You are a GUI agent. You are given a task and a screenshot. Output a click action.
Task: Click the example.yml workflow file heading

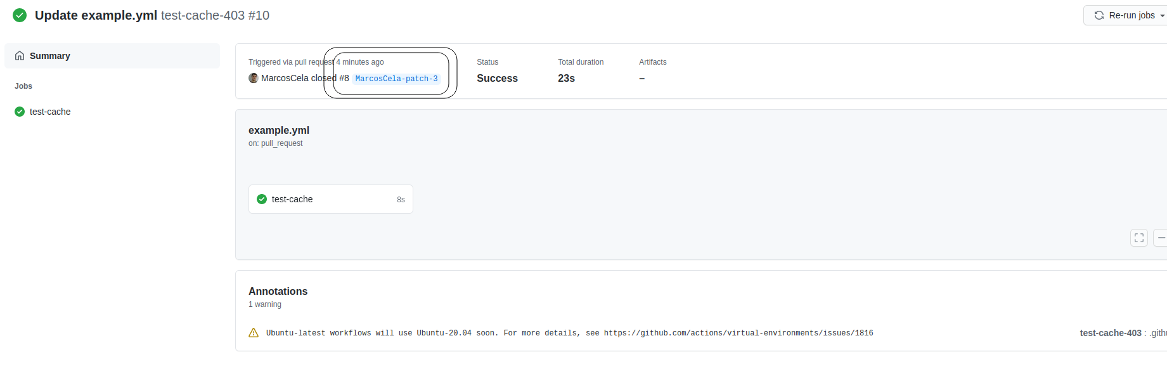279,130
